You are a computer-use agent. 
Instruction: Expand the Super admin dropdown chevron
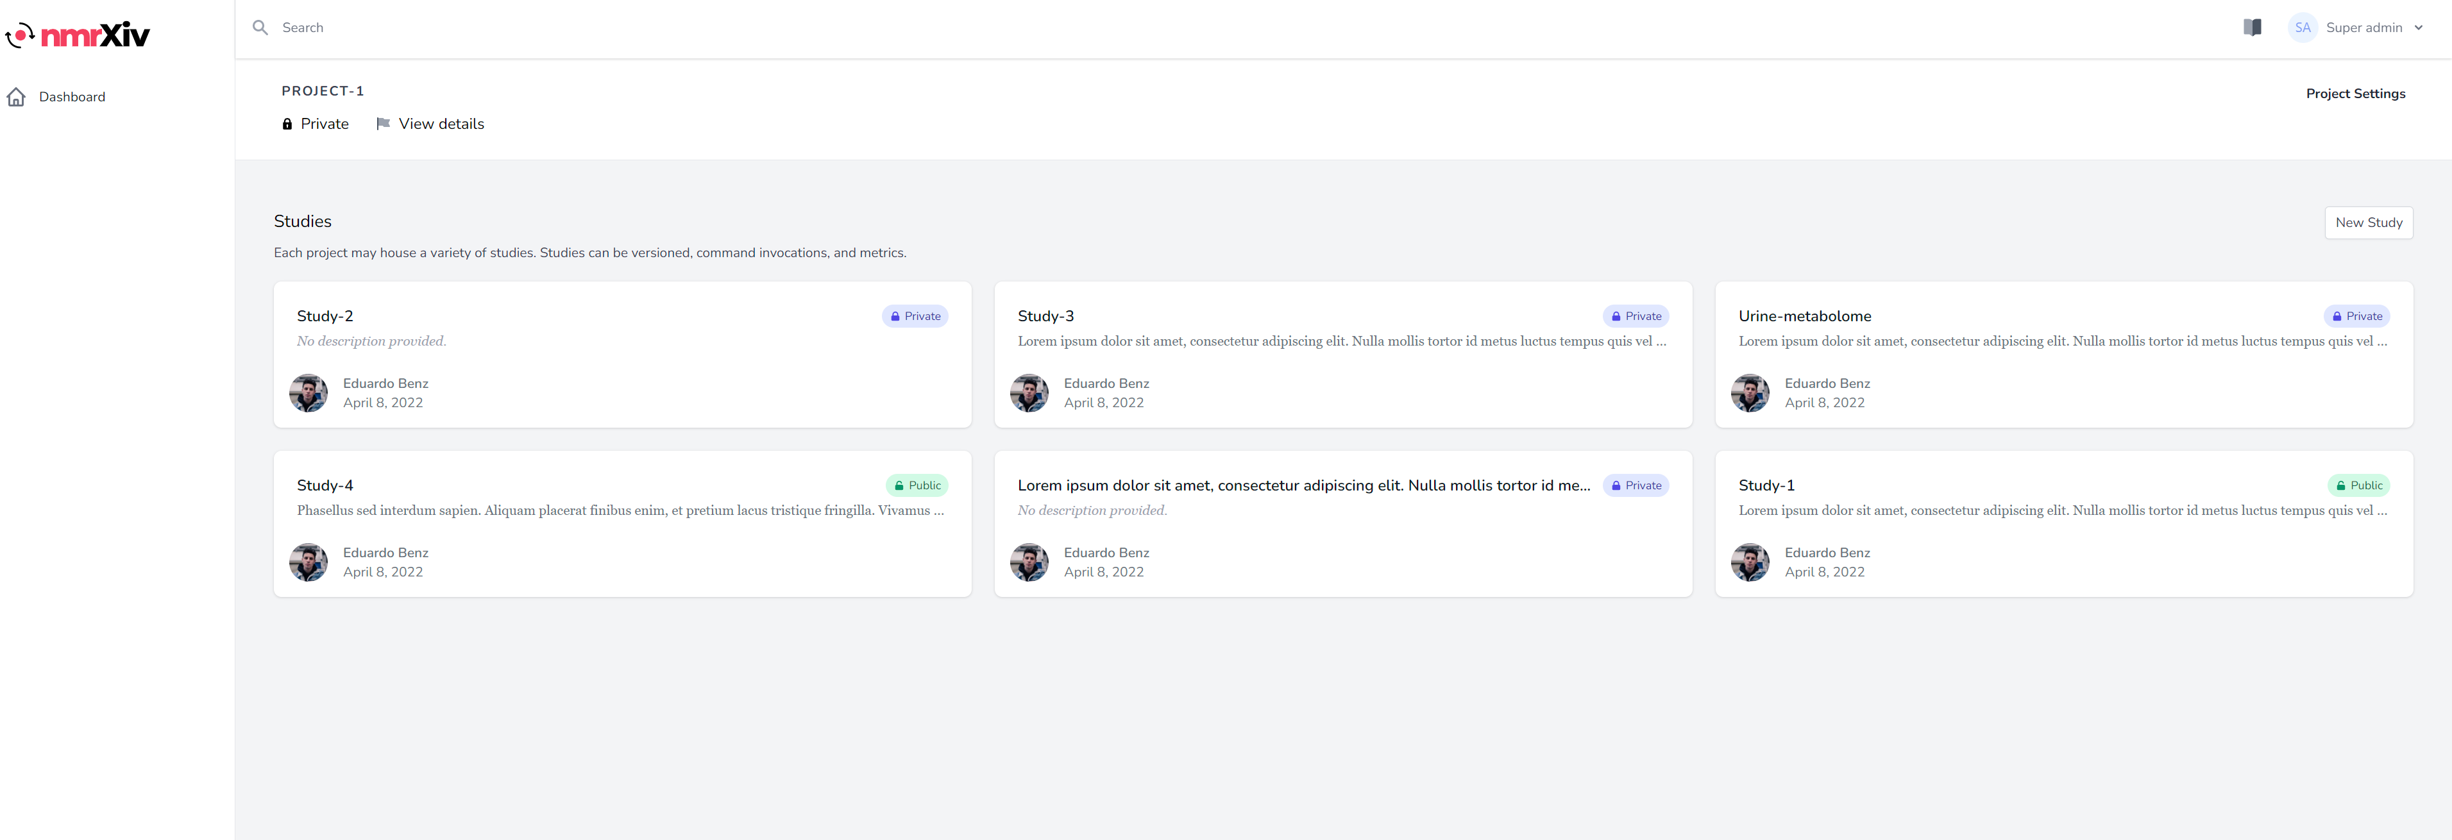(x=2419, y=28)
